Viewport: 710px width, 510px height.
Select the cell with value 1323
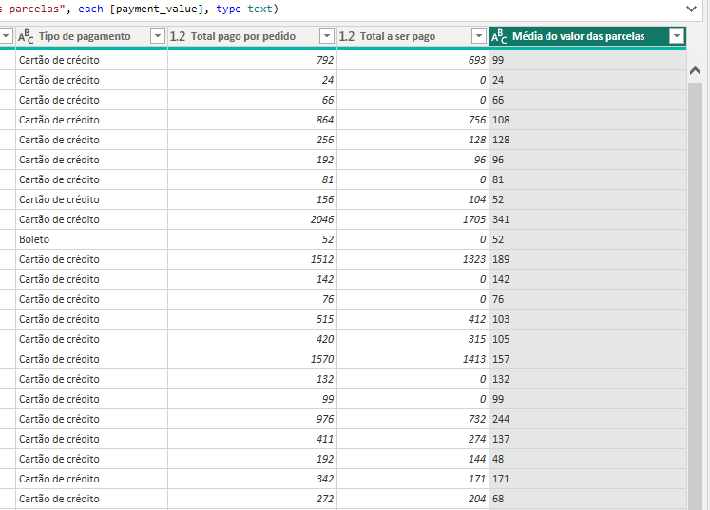click(413, 259)
